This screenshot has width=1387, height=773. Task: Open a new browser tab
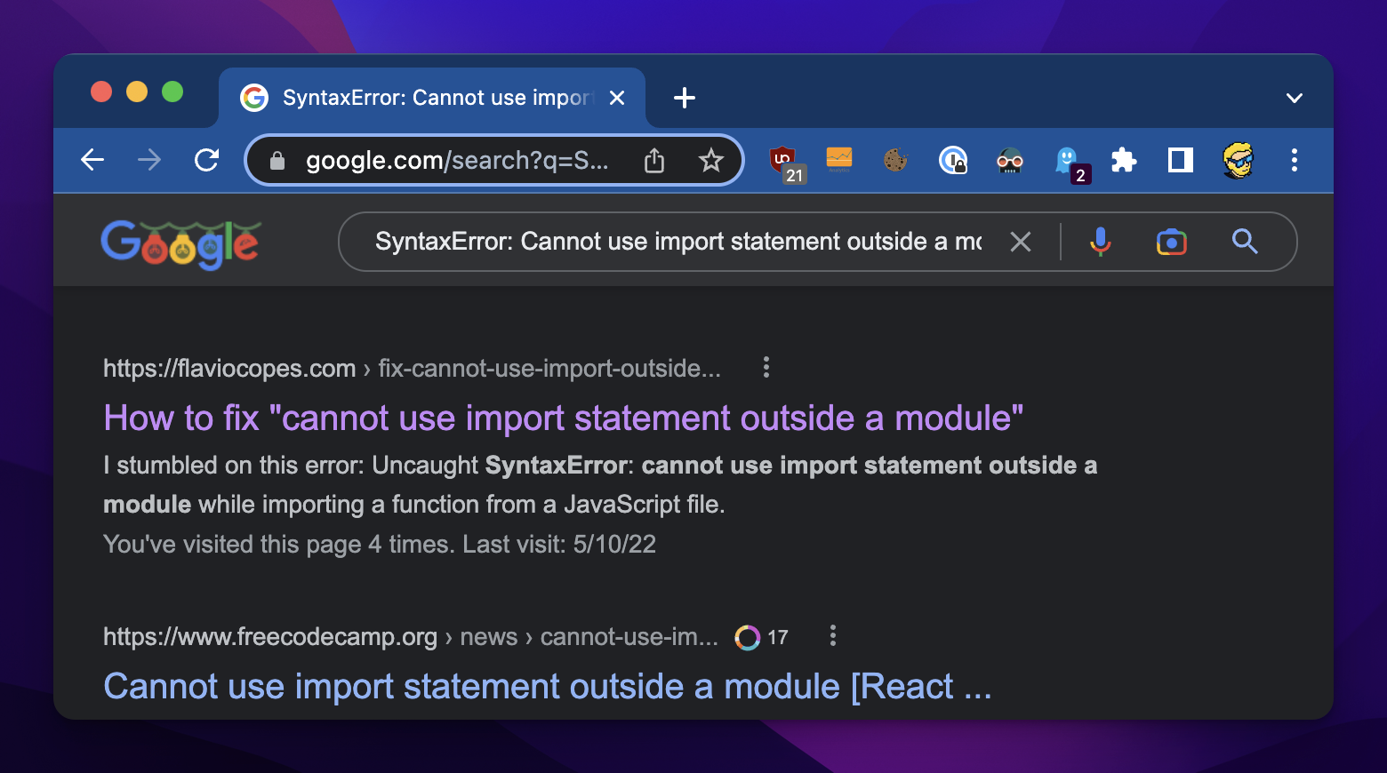pos(684,99)
